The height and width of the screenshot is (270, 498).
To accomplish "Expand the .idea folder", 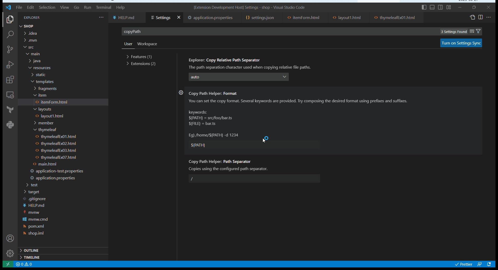I will pyautogui.click(x=63, y=33).
